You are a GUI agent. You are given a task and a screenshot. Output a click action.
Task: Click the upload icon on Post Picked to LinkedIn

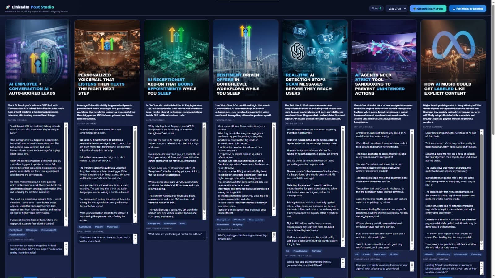[x=454, y=9]
